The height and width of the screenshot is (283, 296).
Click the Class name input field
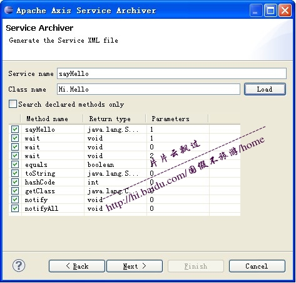point(148,89)
